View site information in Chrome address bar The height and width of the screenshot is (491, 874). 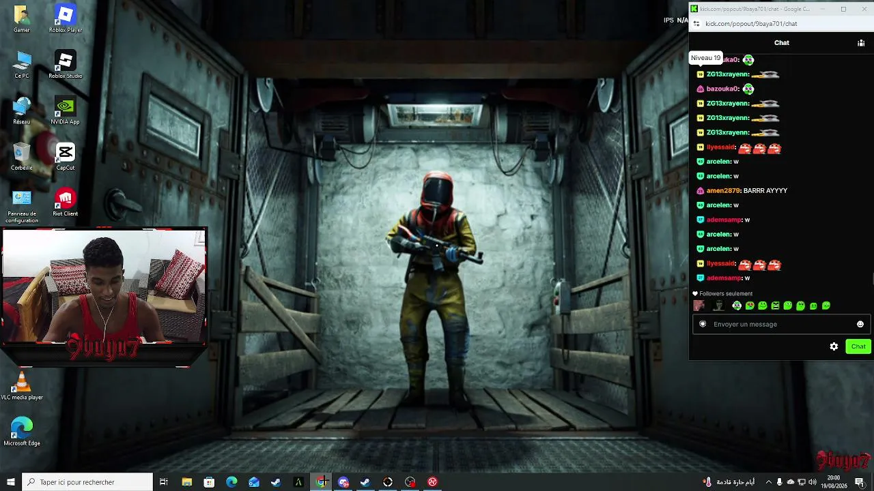pyautogui.click(x=696, y=24)
